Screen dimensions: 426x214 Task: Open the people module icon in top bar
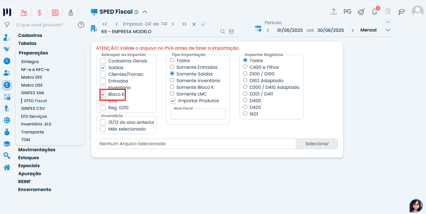pyautogui.click(x=24, y=13)
